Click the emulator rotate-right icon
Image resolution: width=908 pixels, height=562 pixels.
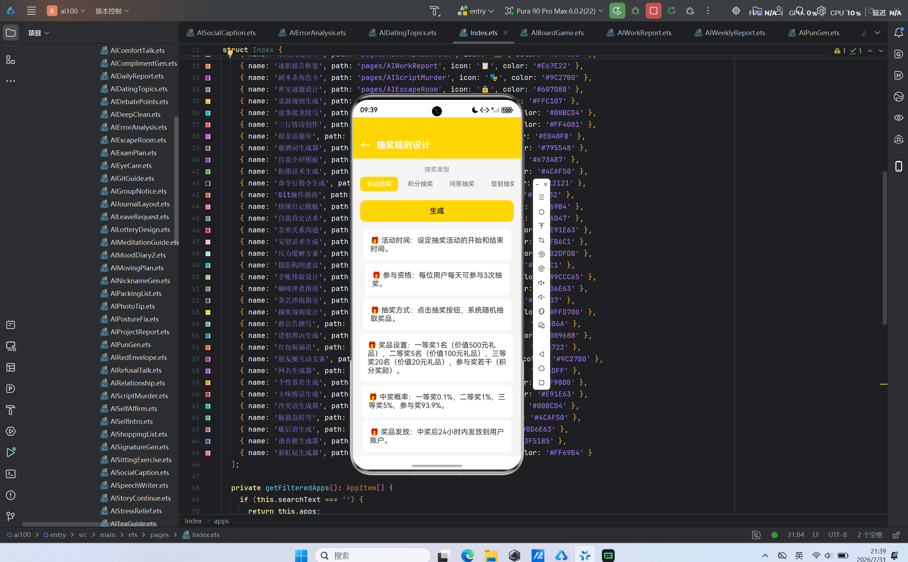(541, 268)
